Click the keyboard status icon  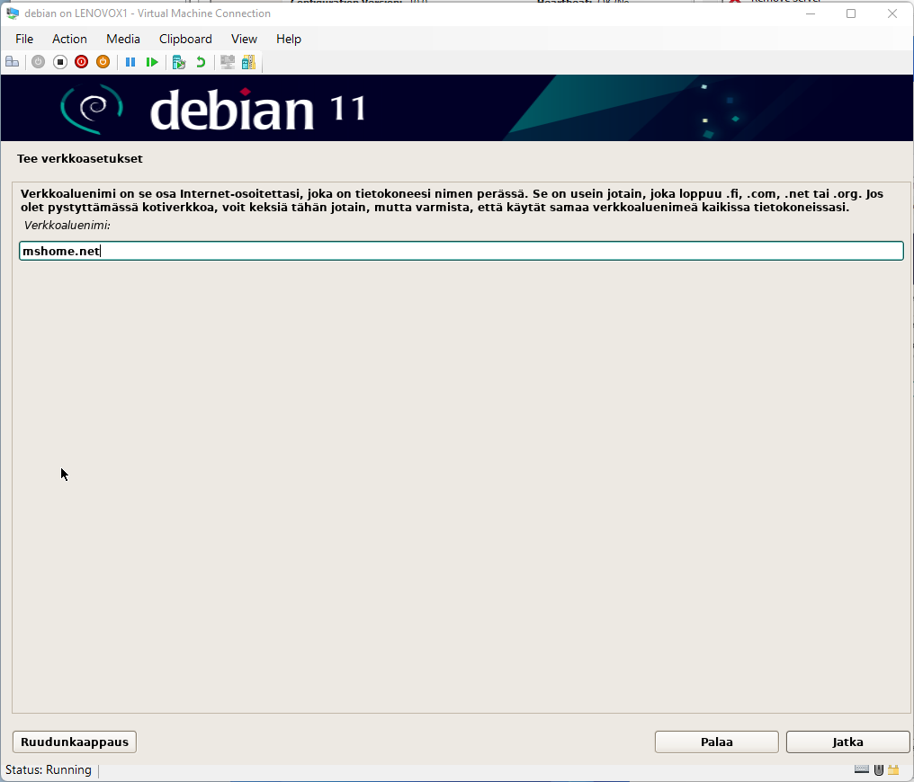(x=862, y=769)
